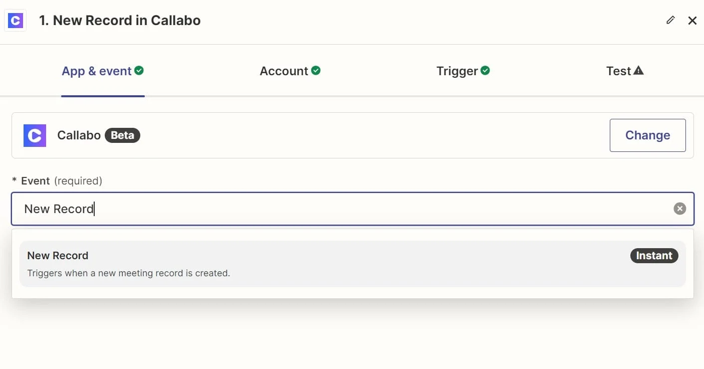Click the warning triangle next to Test
This screenshot has height=369, width=704.
pos(638,71)
